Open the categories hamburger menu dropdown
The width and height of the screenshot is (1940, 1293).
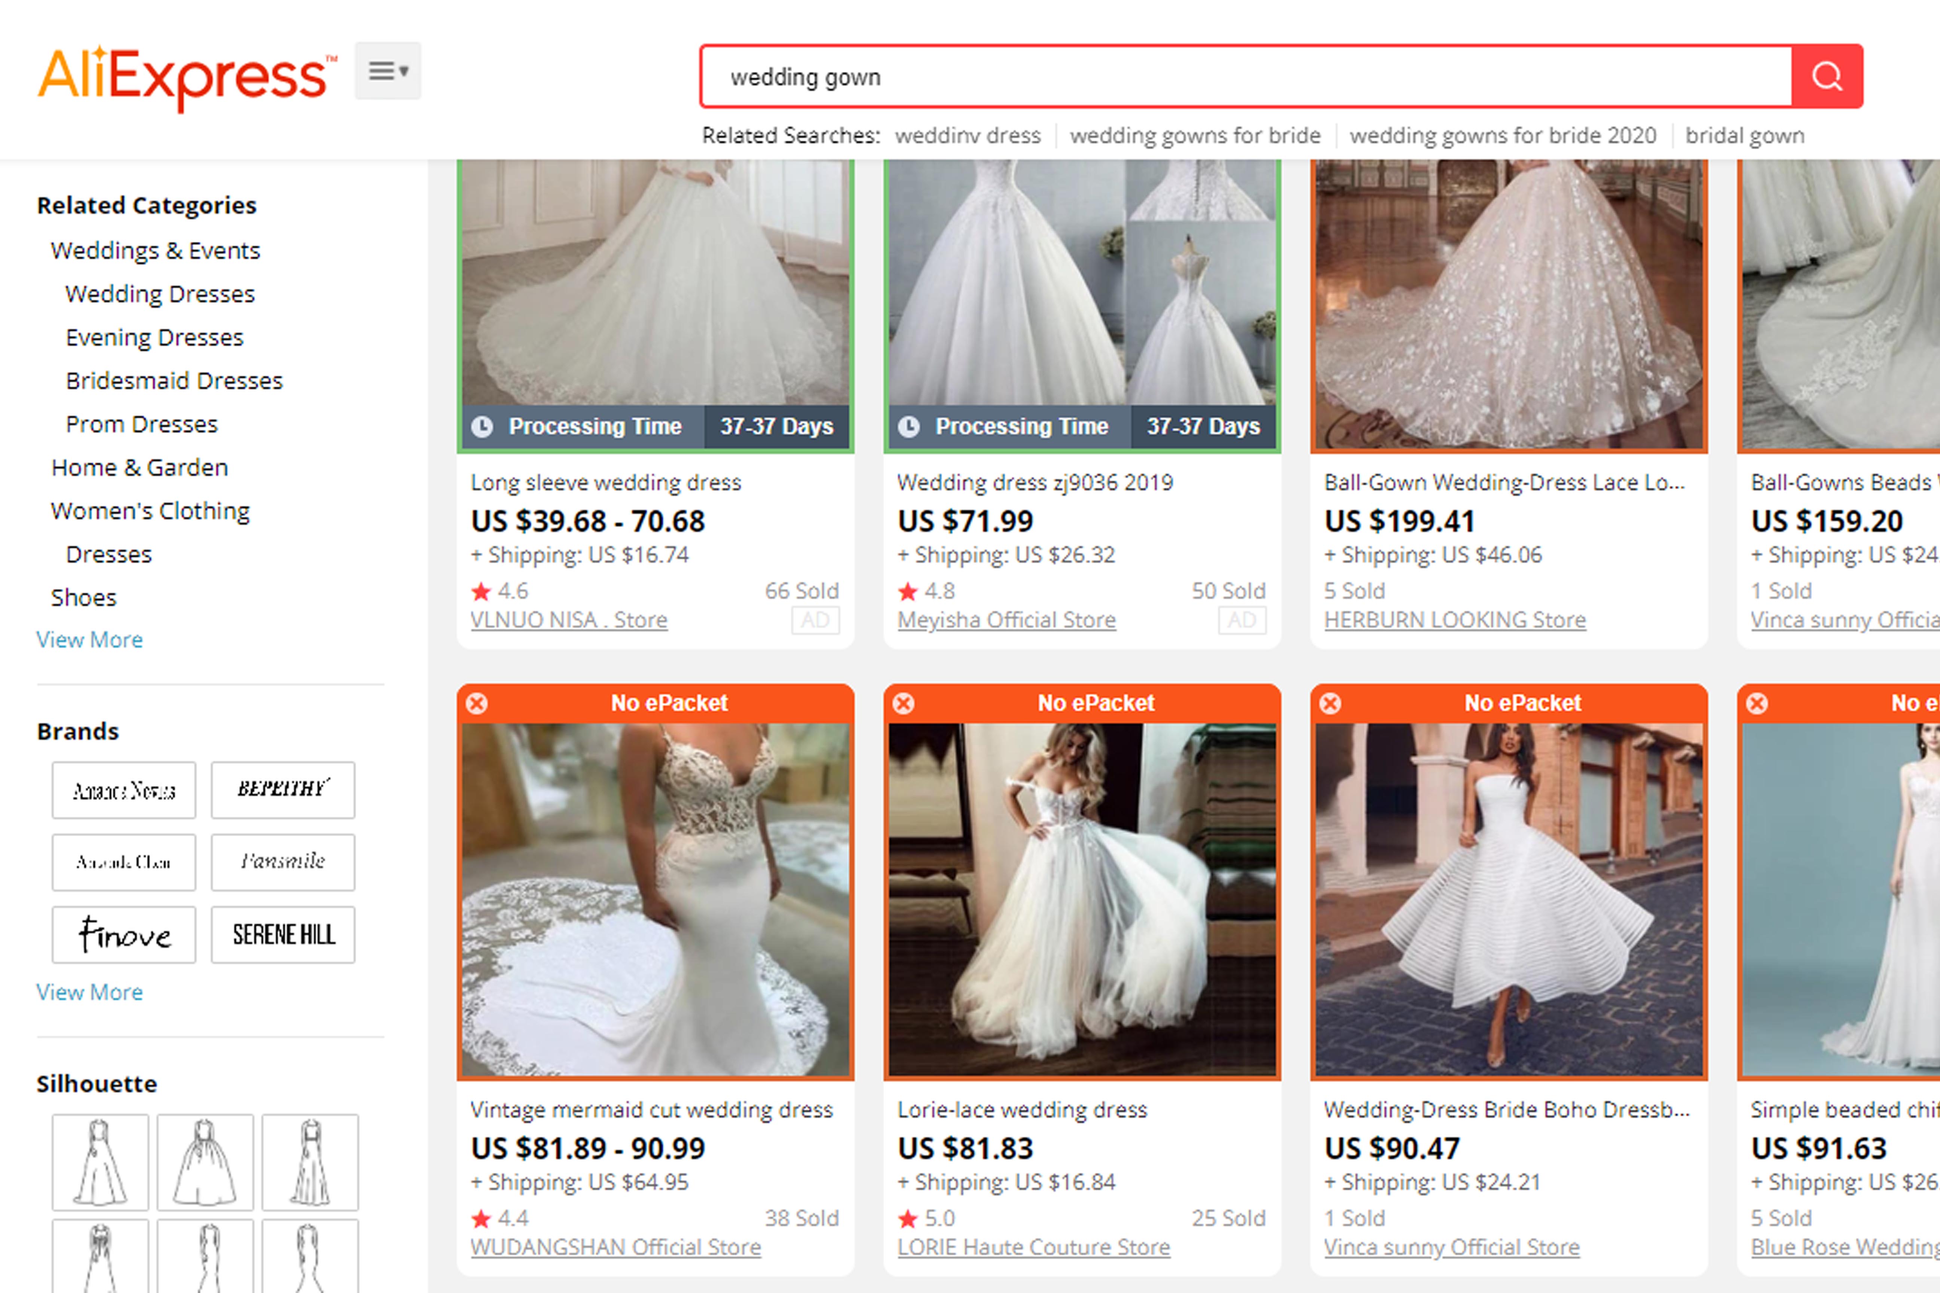click(x=388, y=72)
